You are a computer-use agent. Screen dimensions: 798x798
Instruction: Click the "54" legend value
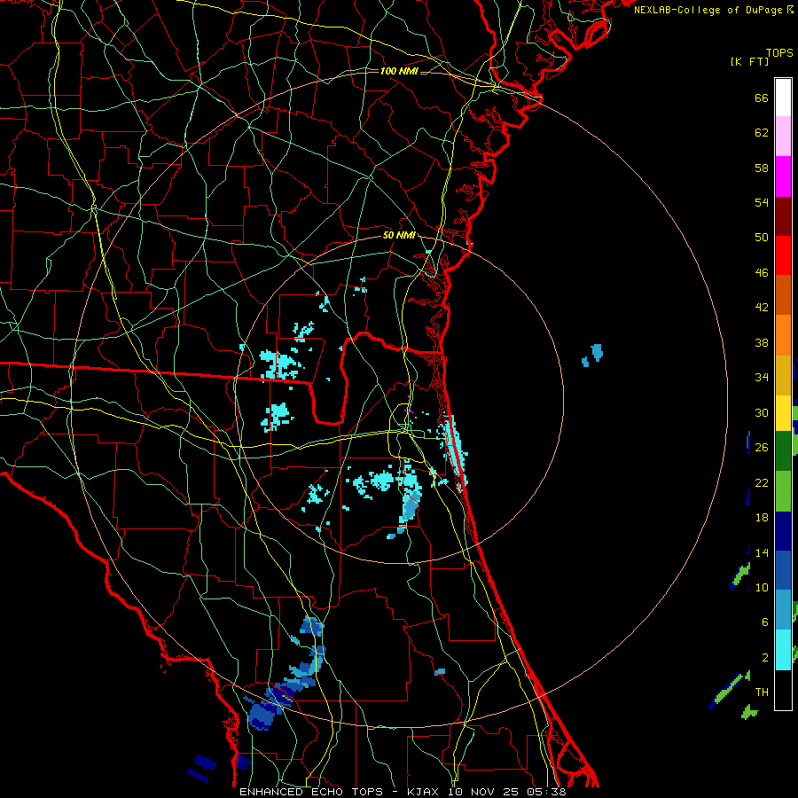coord(762,202)
